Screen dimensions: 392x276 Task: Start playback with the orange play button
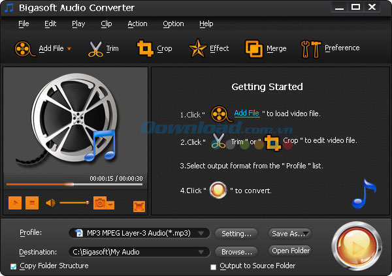(x=15, y=202)
